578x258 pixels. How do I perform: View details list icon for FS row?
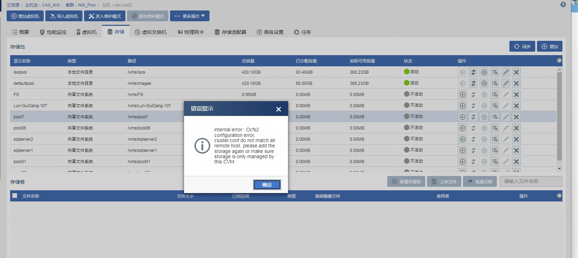(495, 94)
